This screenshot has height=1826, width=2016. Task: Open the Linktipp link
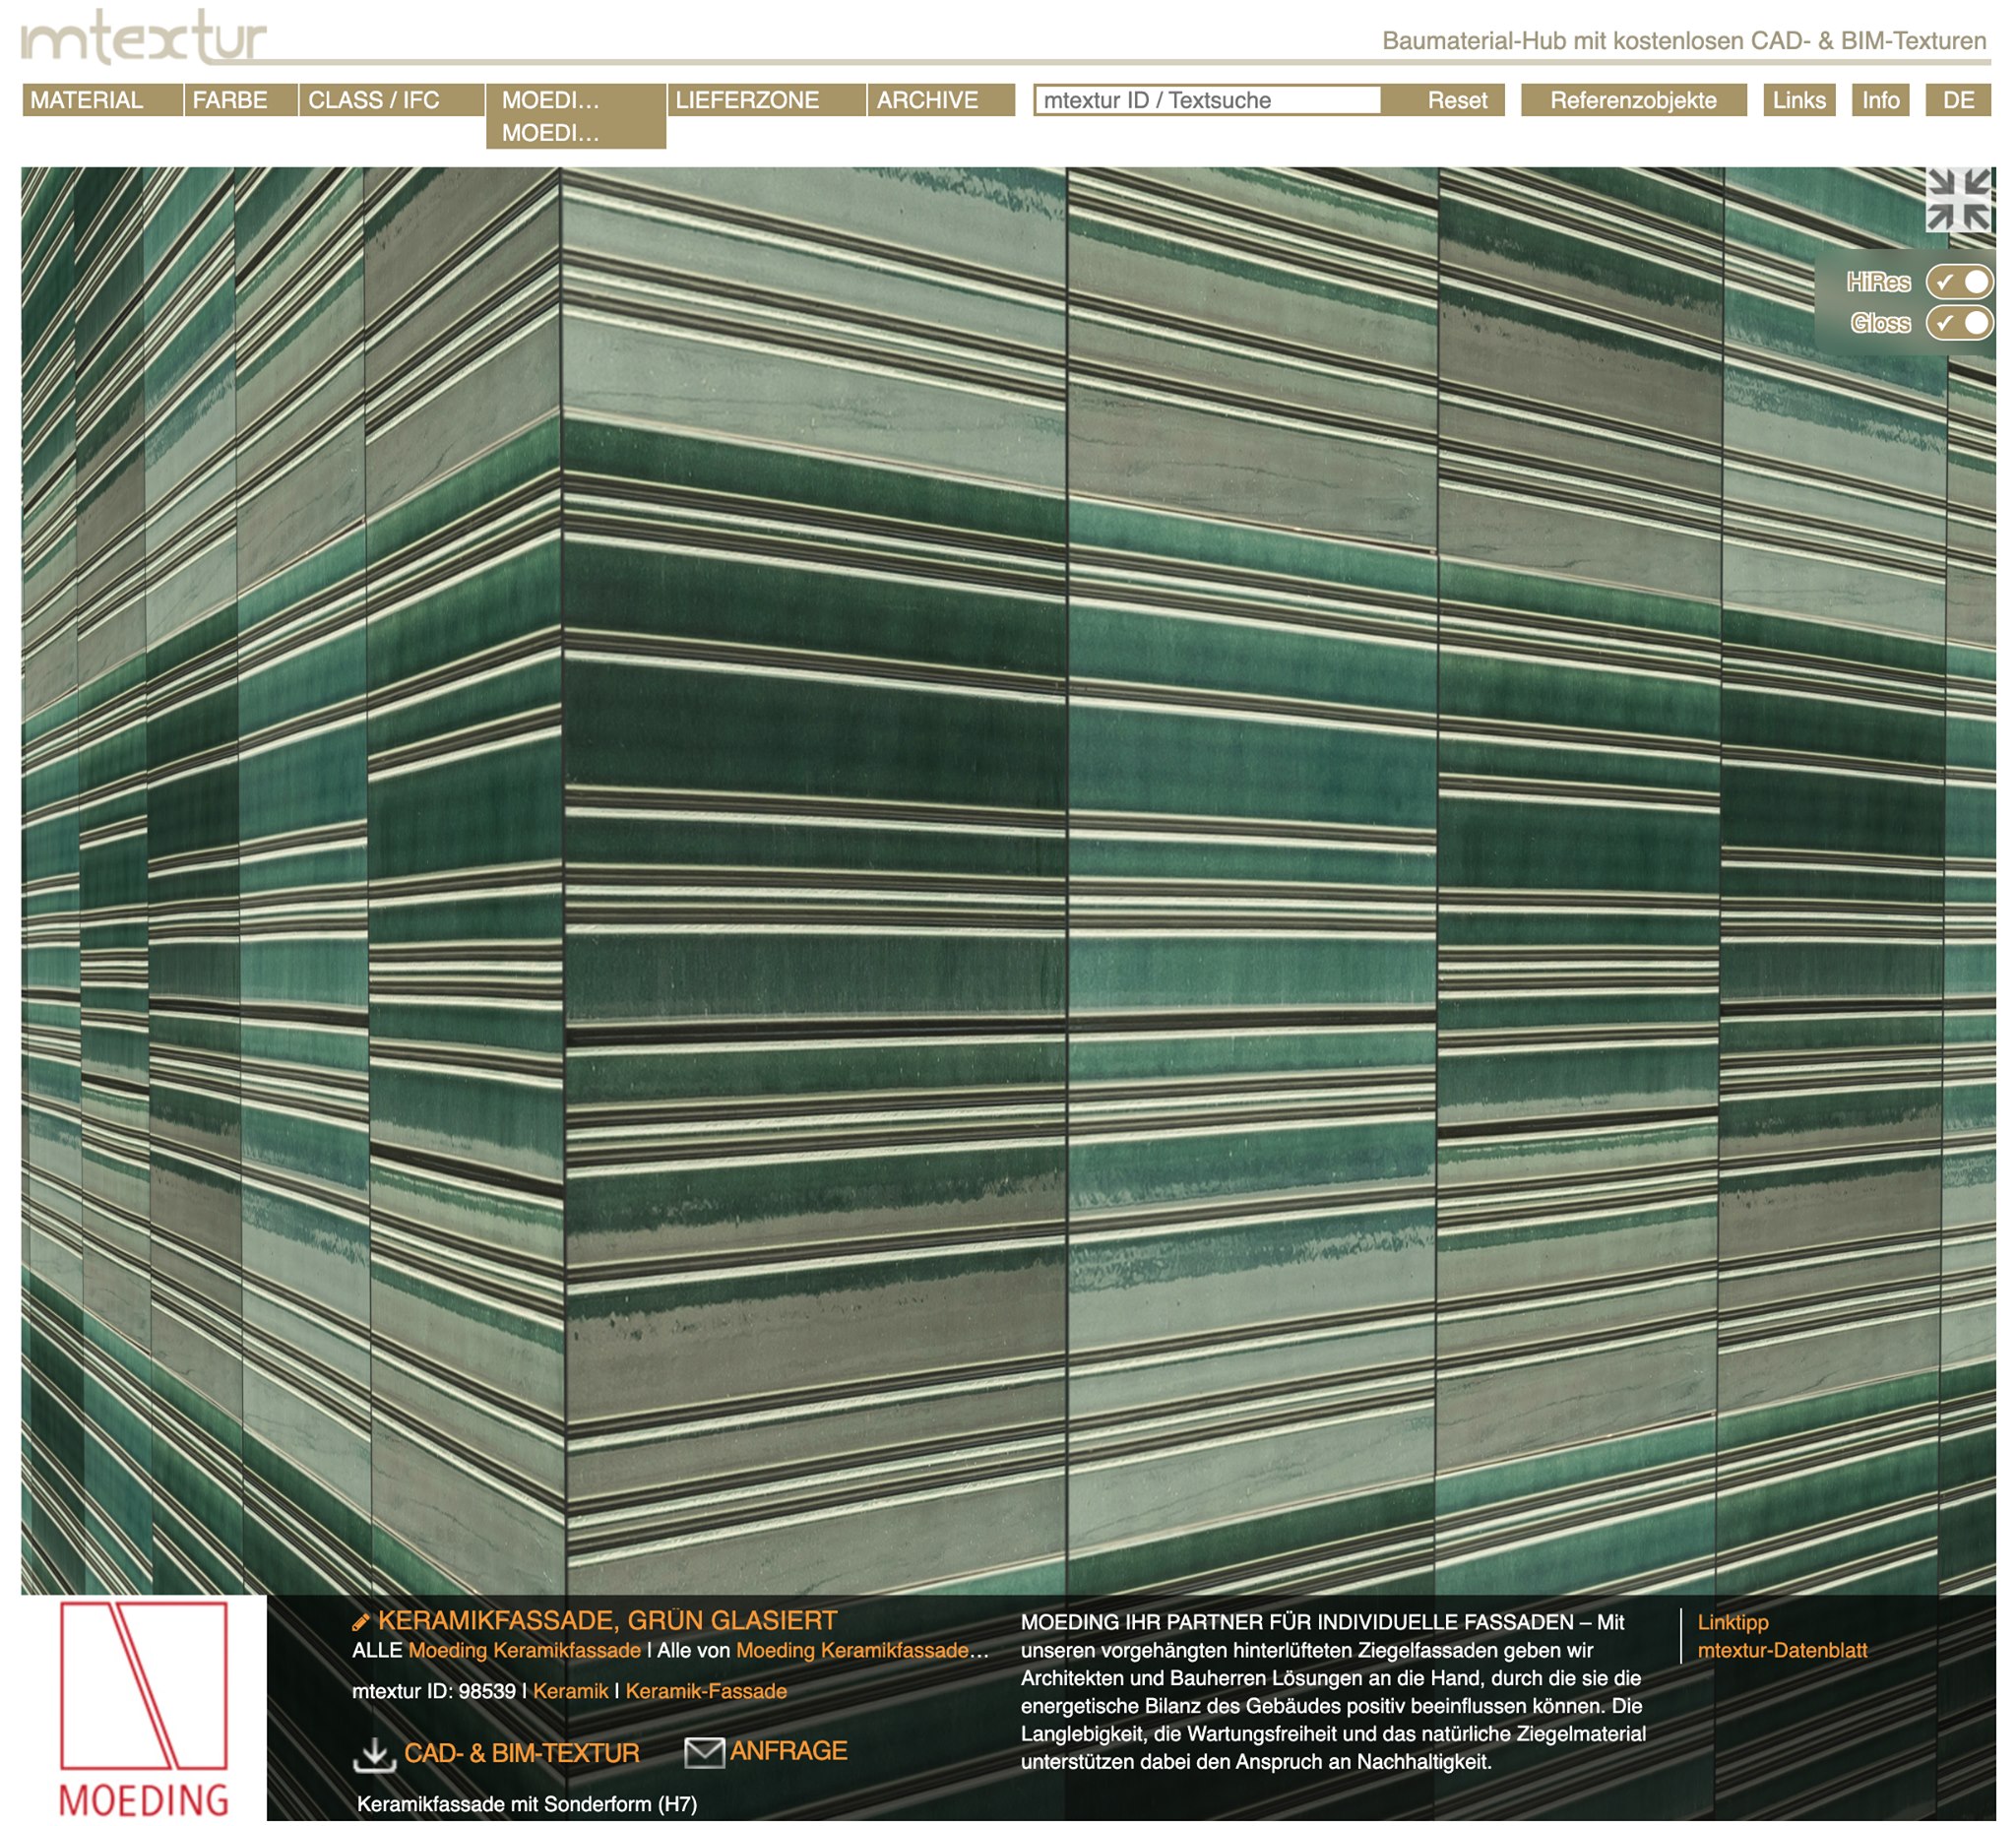[1733, 1622]
